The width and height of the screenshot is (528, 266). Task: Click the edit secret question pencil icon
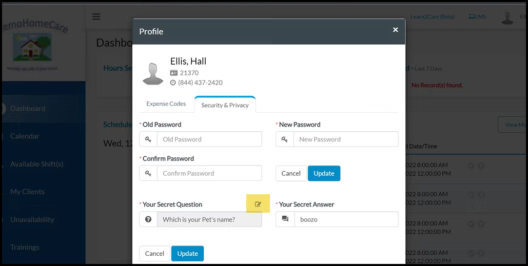[258, 204]
